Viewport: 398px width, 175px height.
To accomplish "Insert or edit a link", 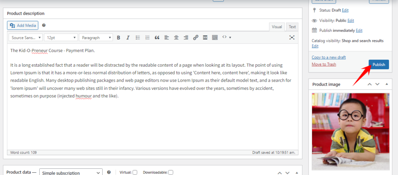I will (196, 38).
